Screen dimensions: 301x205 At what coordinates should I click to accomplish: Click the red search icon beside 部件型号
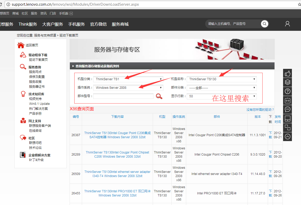159,96
